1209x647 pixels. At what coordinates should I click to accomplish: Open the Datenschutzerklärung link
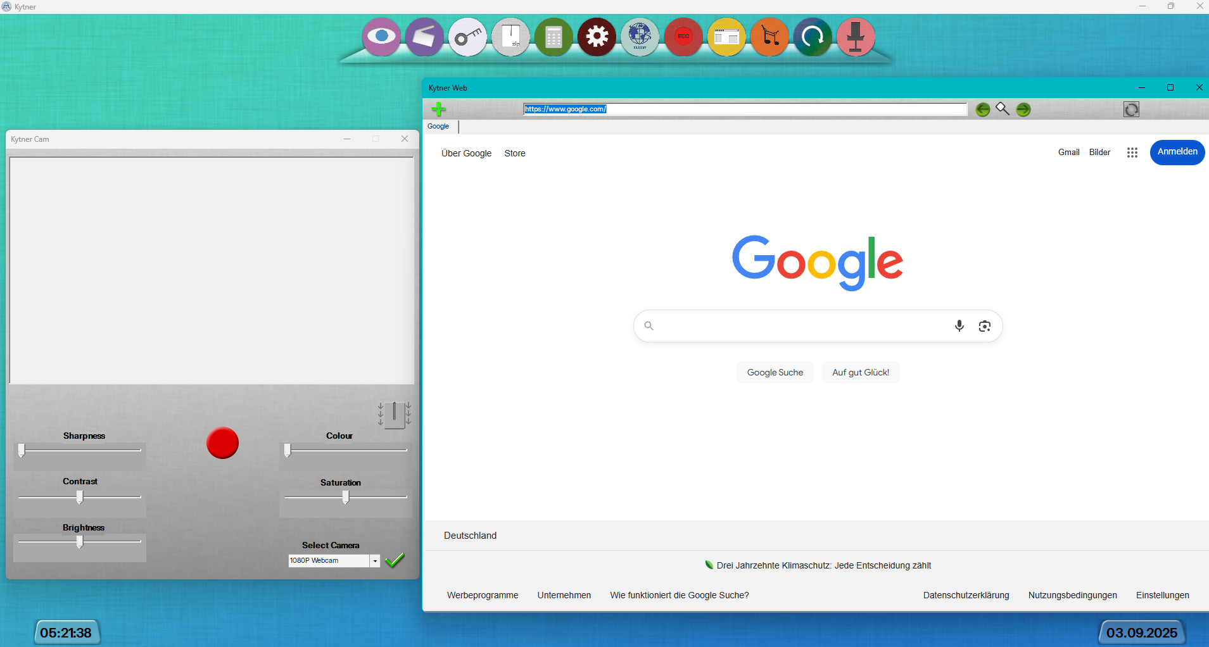[966, 595]
